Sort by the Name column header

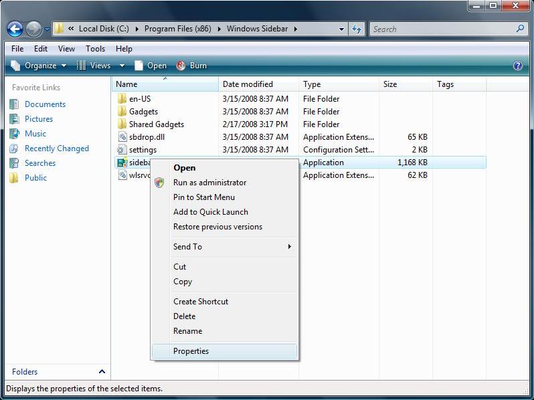pos(165,84)
